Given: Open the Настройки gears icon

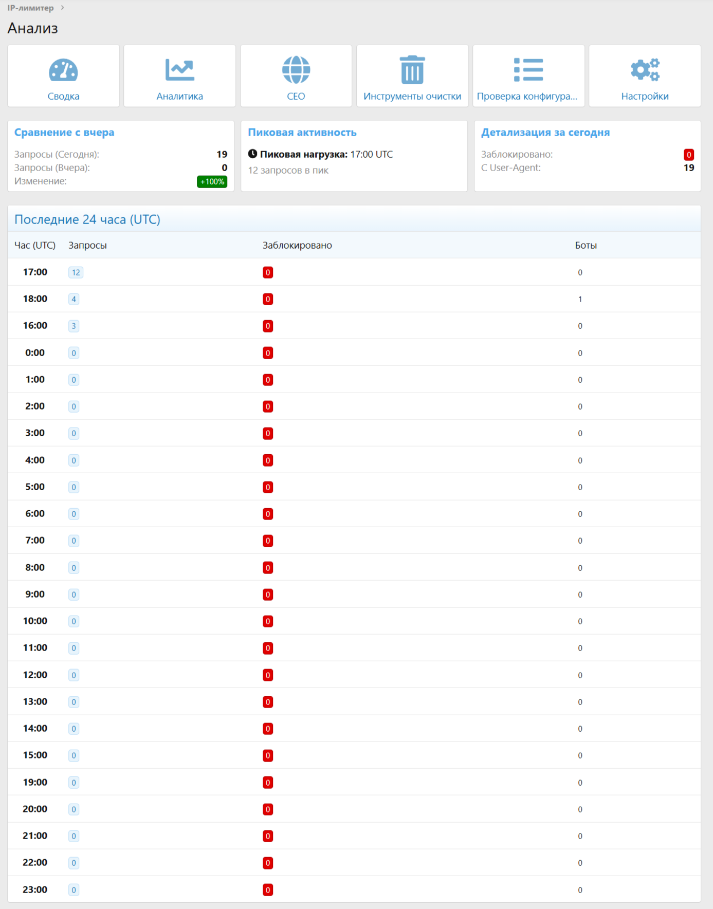Looking at the screenshot, I should tap(645, 70).
